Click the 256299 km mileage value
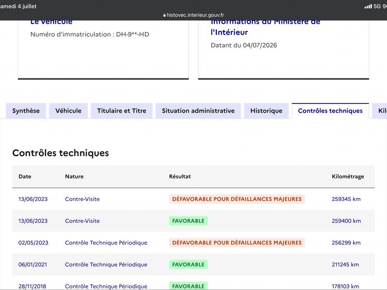Viewport: 387px width, 290px height. pos(346,243)
